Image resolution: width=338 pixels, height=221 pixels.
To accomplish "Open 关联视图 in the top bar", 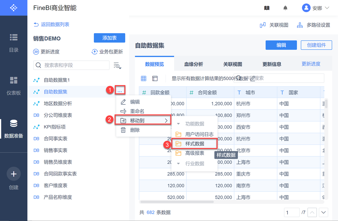I will (274, 25).
